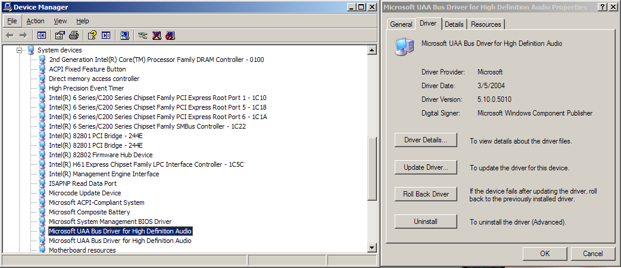Click the System devices category icon
The height and width of the screenshot is (268, 621).
pyautogui.click(x=31, y=50)
